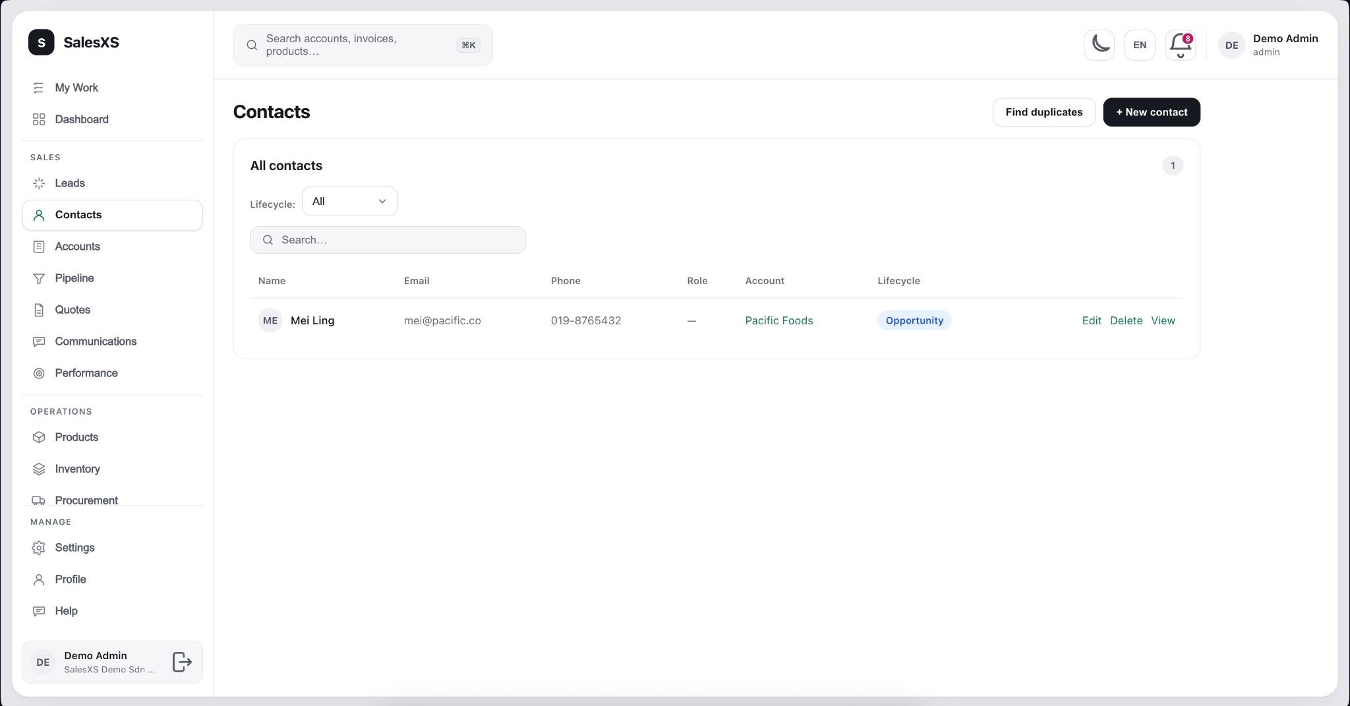The height and width of the screenshot is (706, 1350).
Task: Click the Lifecycle column header
Action: coord(898,281)
